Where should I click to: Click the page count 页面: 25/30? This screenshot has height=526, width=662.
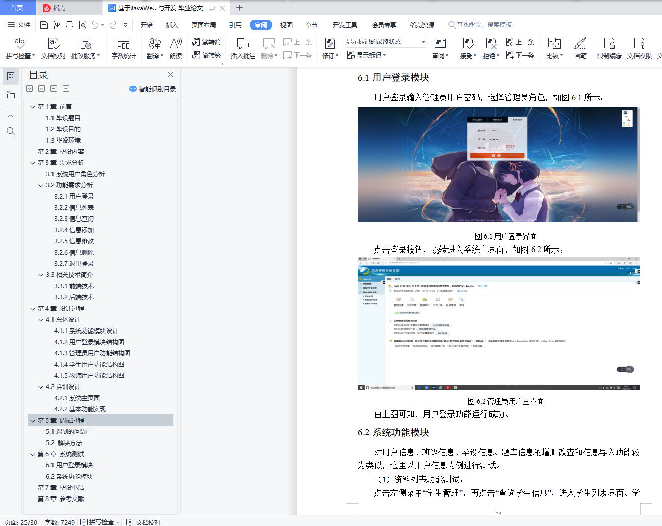coord(21,522)
